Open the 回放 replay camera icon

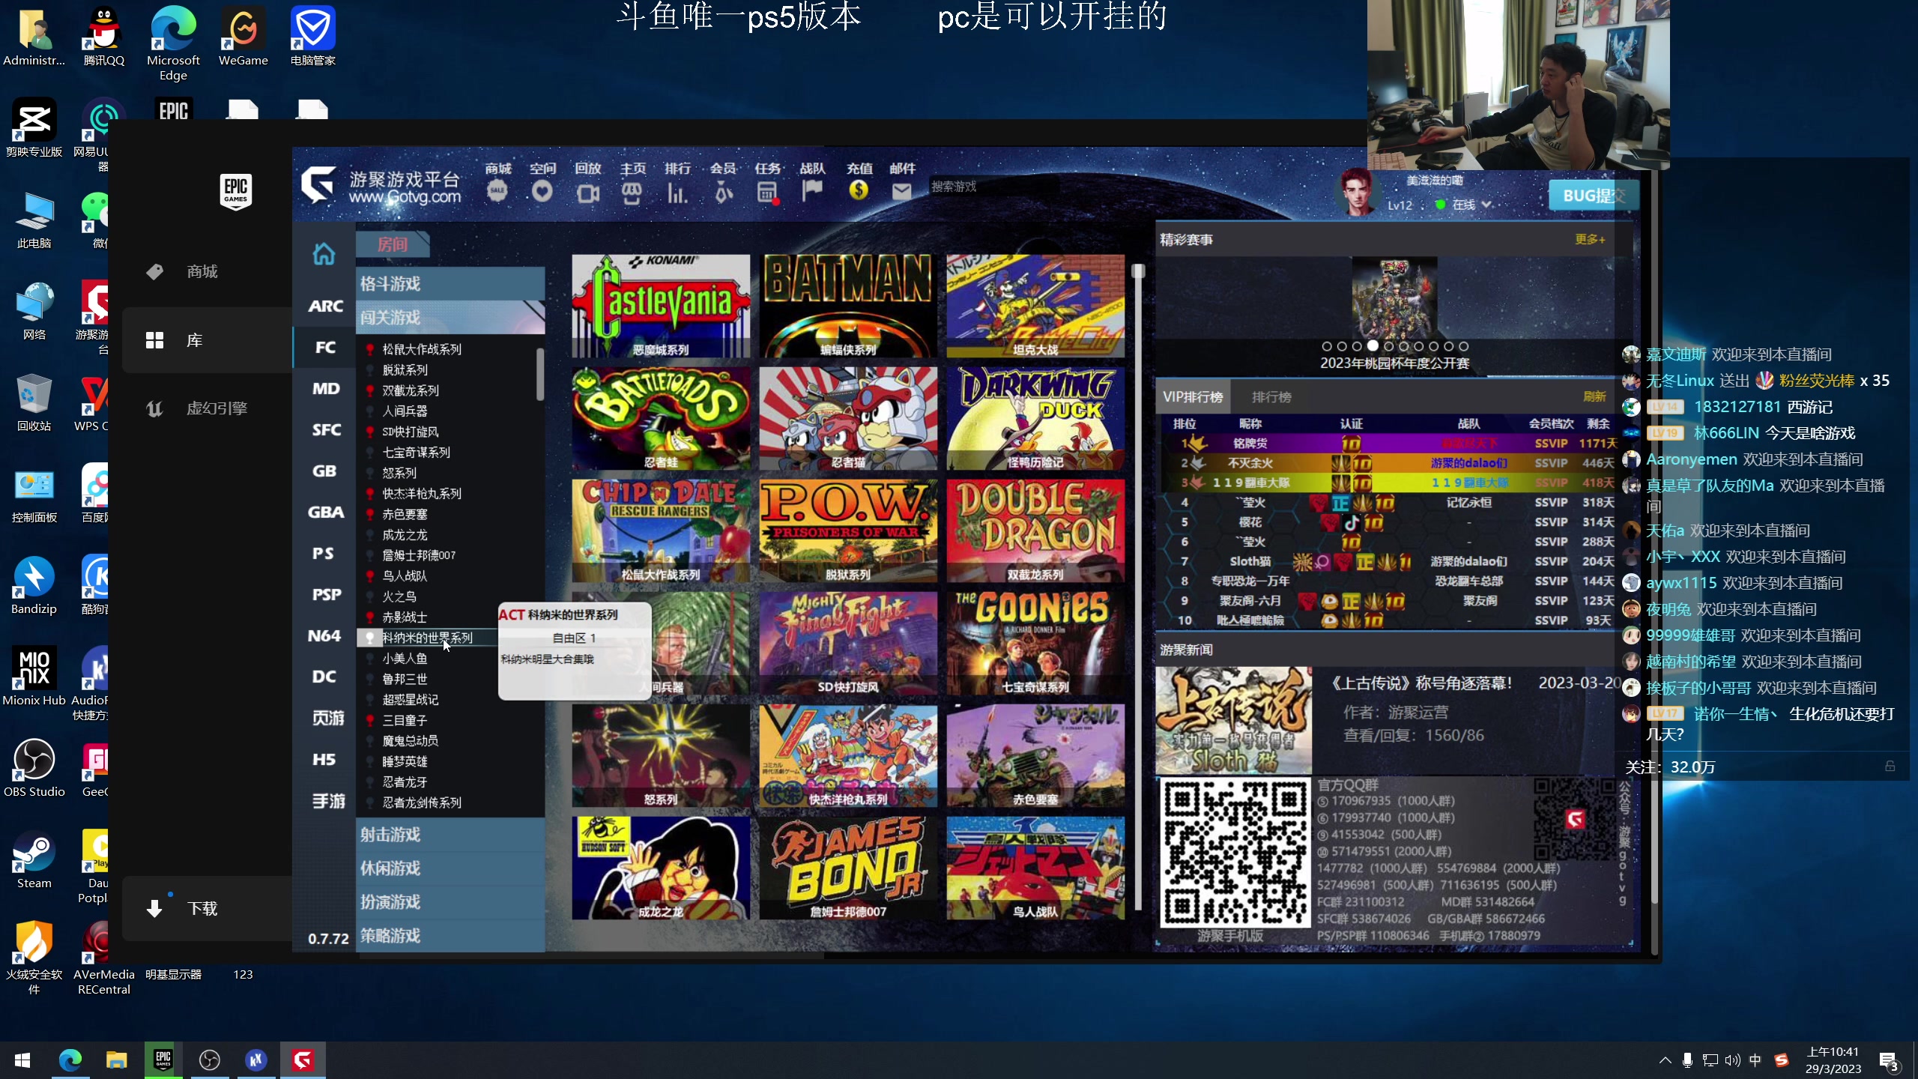(x=588, y=193)
